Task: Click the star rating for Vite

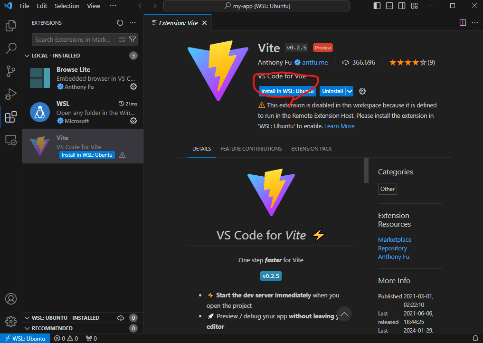Action: pyautogui.click(x=412, y=63)
